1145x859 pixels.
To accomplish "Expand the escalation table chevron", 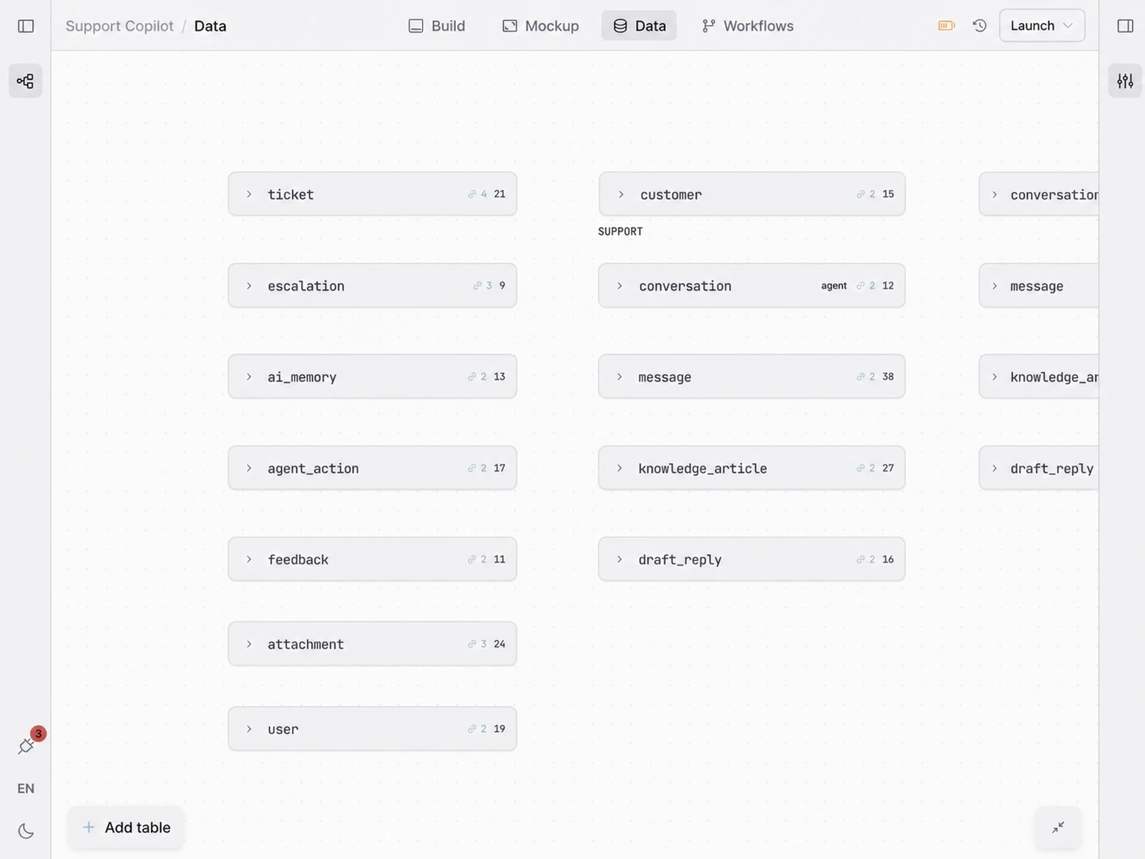I will point(249,286).
